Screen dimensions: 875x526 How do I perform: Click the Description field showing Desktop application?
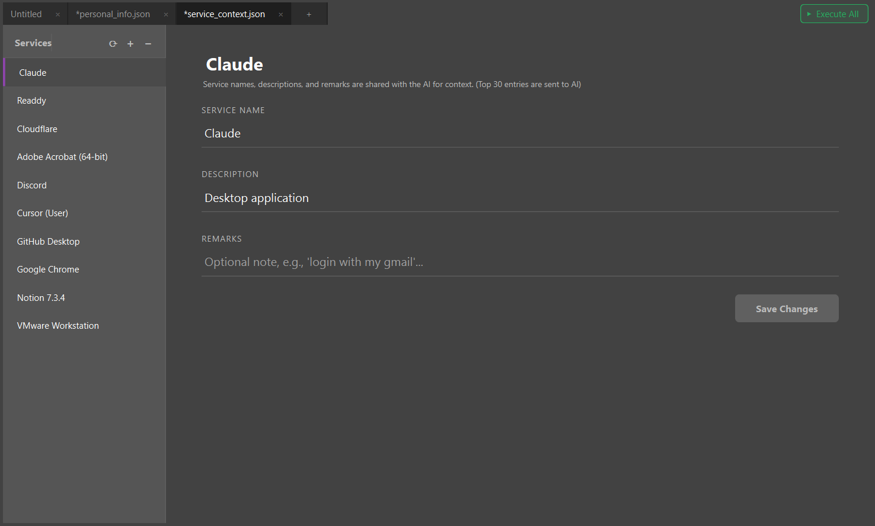(415, 198)
